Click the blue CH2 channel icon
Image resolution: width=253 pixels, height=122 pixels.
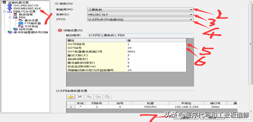(x=10, y=8)
